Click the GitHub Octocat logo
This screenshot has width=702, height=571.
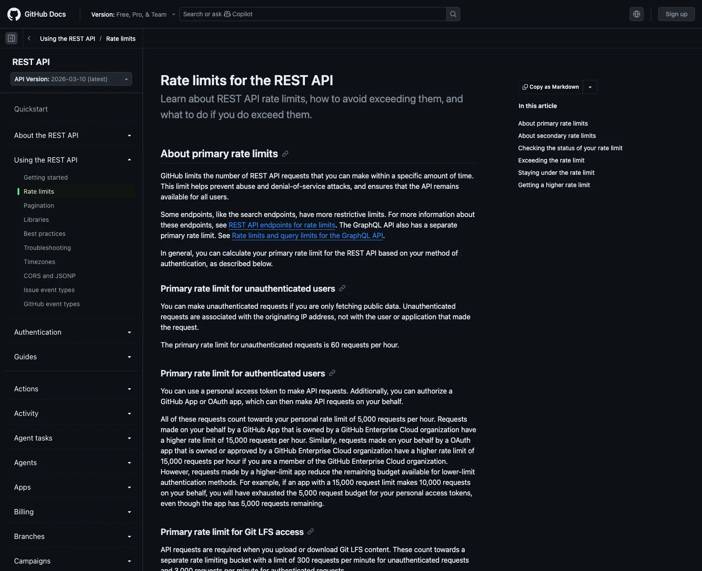(x=14, y=14)
